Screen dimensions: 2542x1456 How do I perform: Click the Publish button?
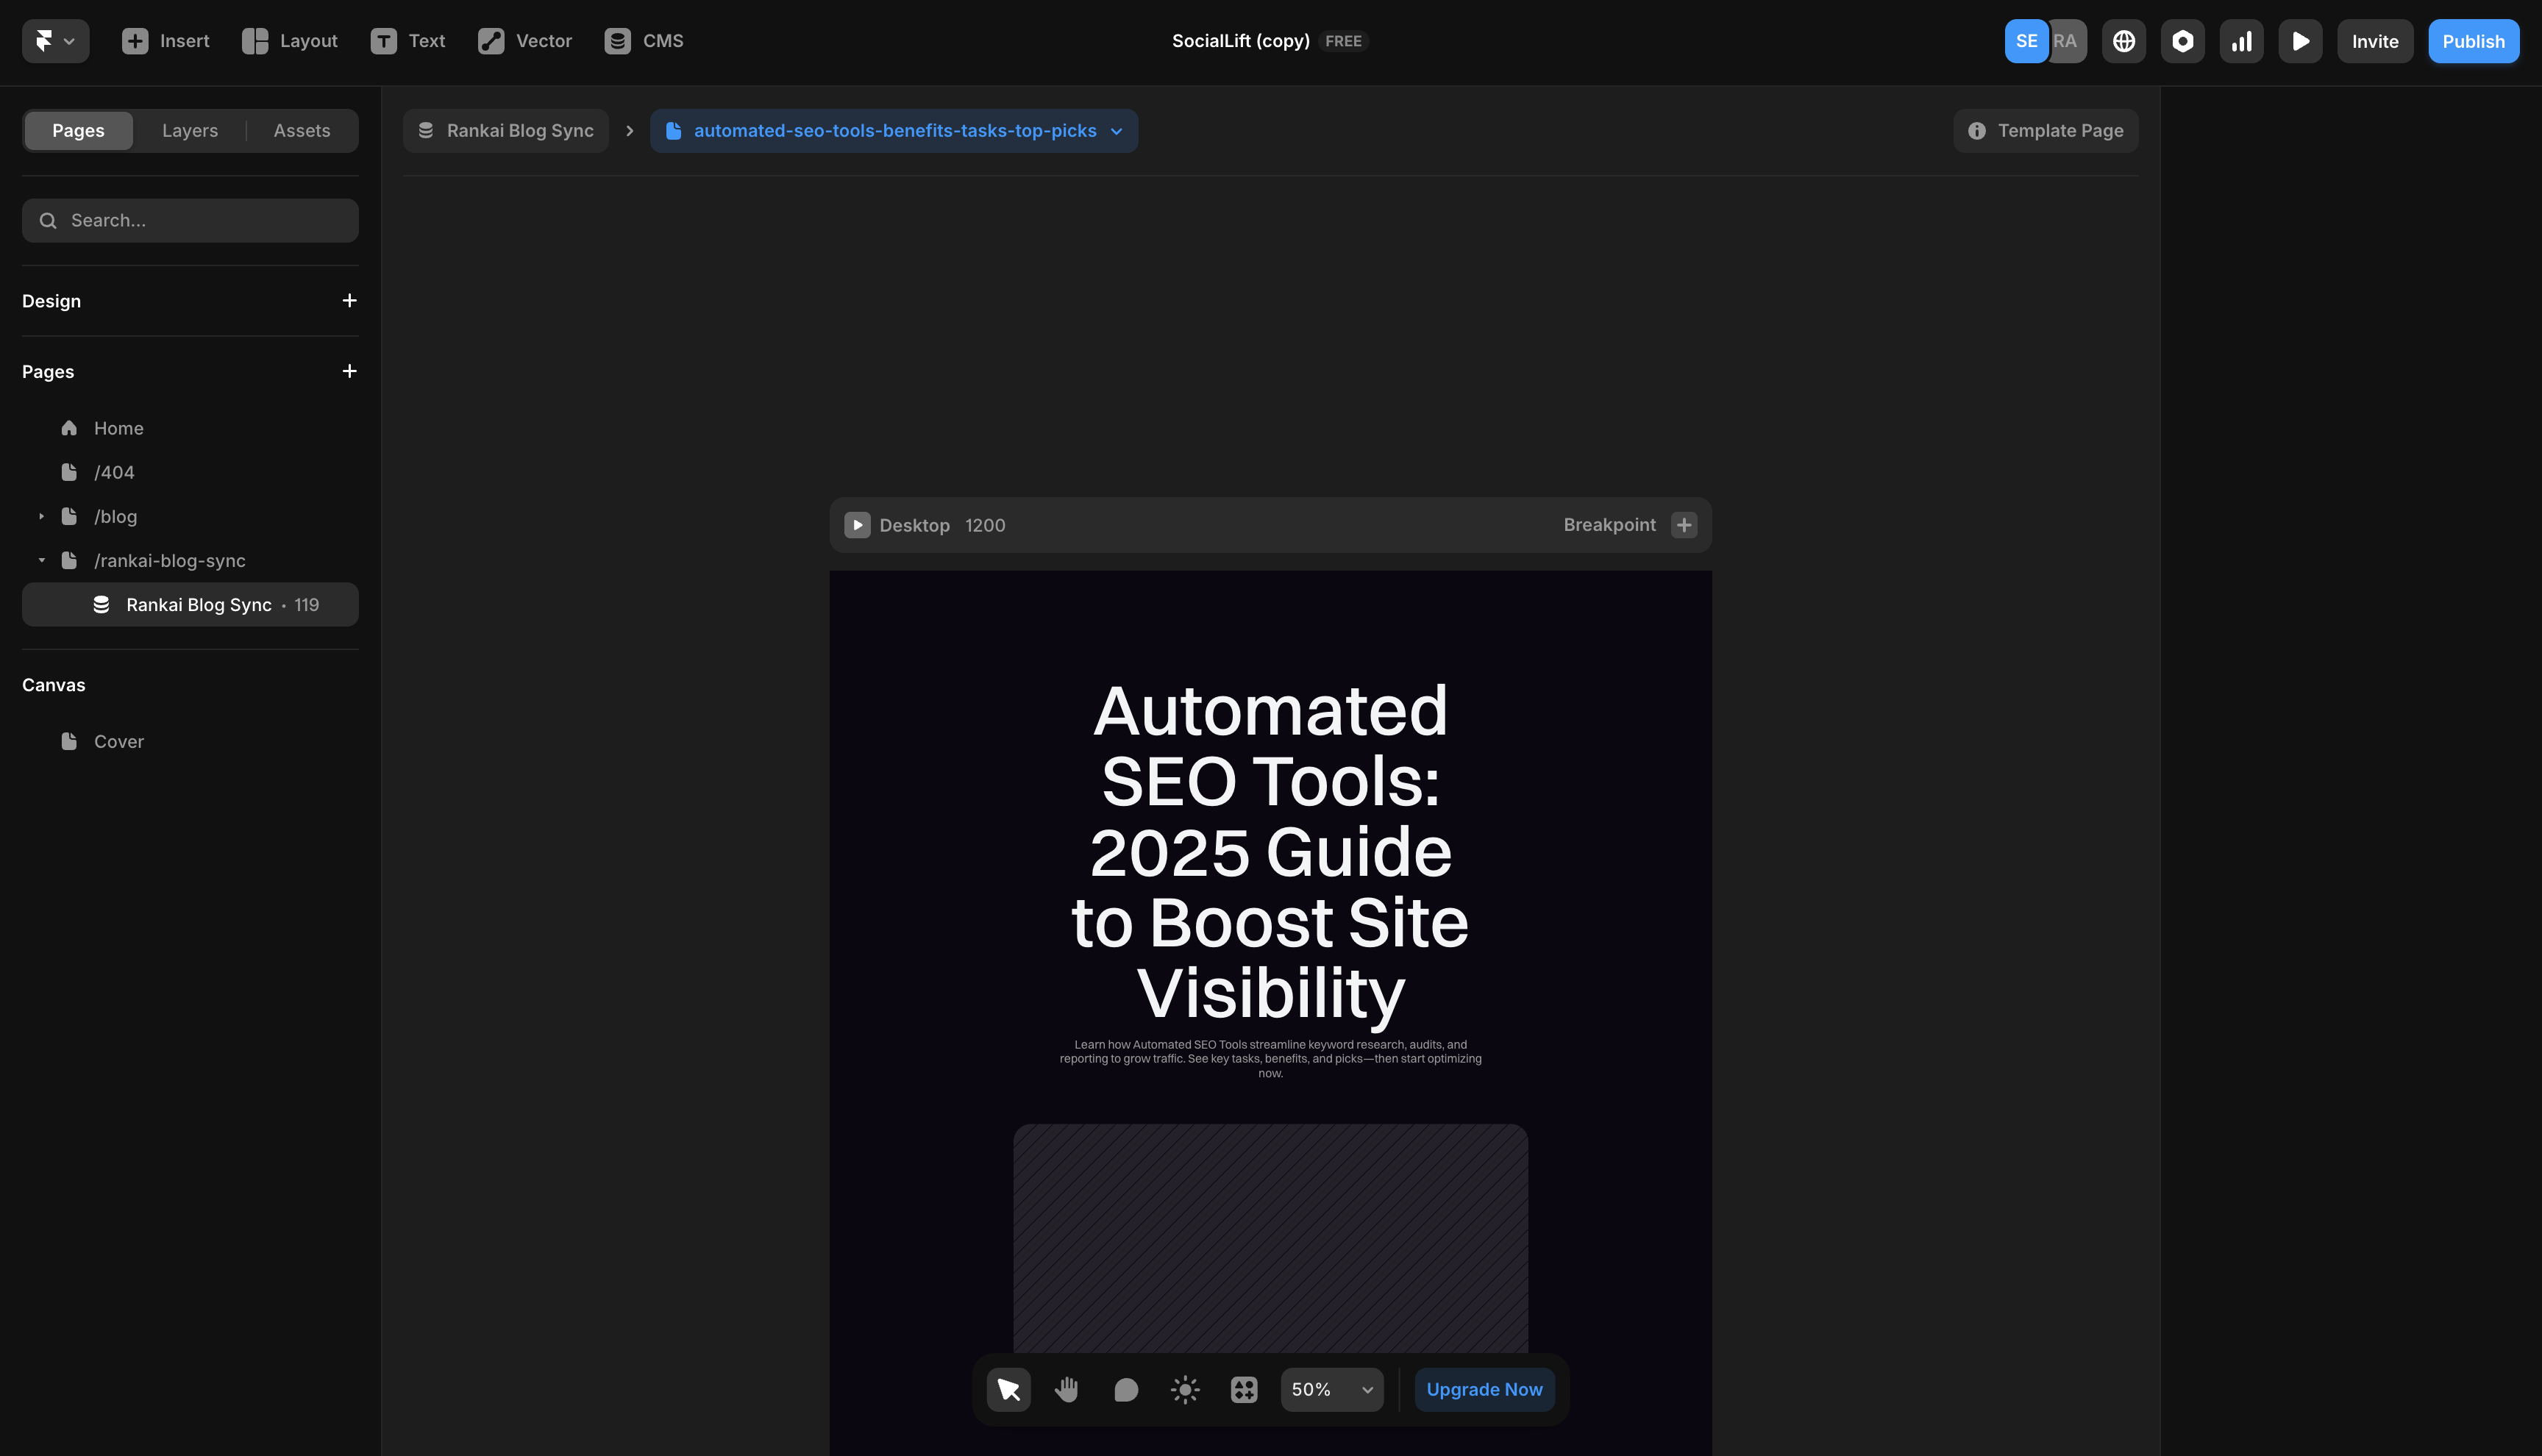pos(2474,41)
